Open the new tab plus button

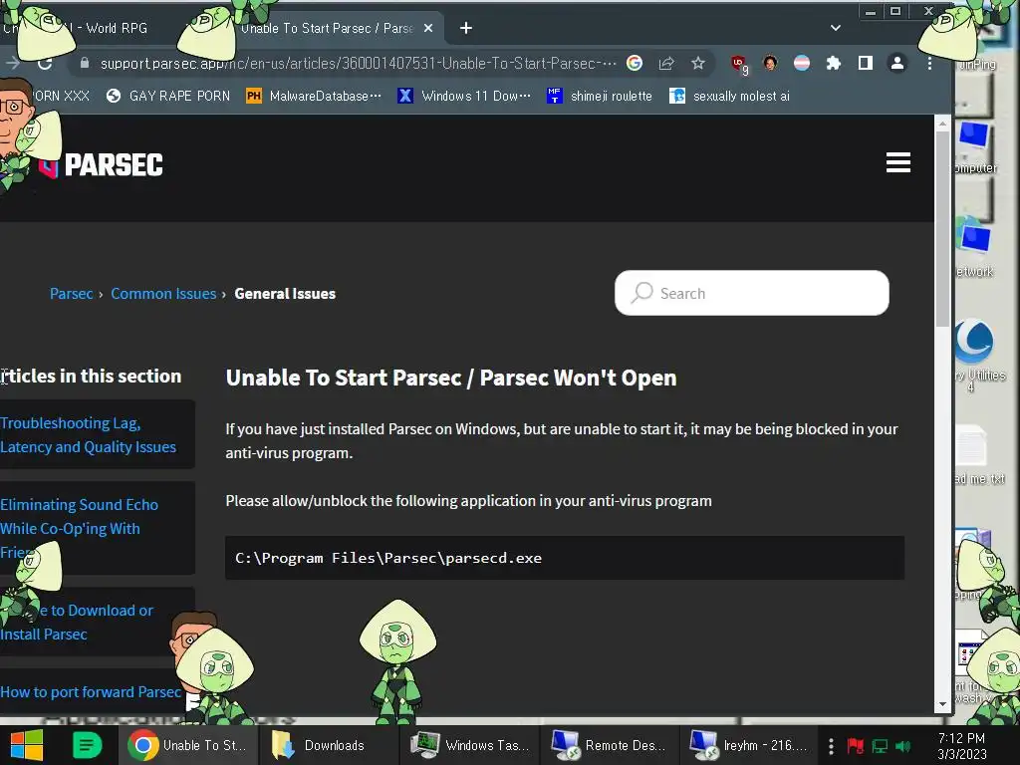466,28
